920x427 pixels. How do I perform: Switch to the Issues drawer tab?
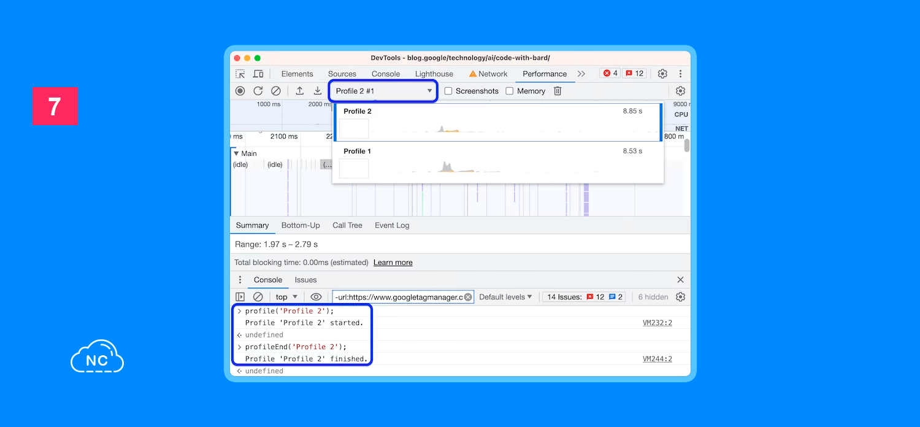[x=305, y=280]
